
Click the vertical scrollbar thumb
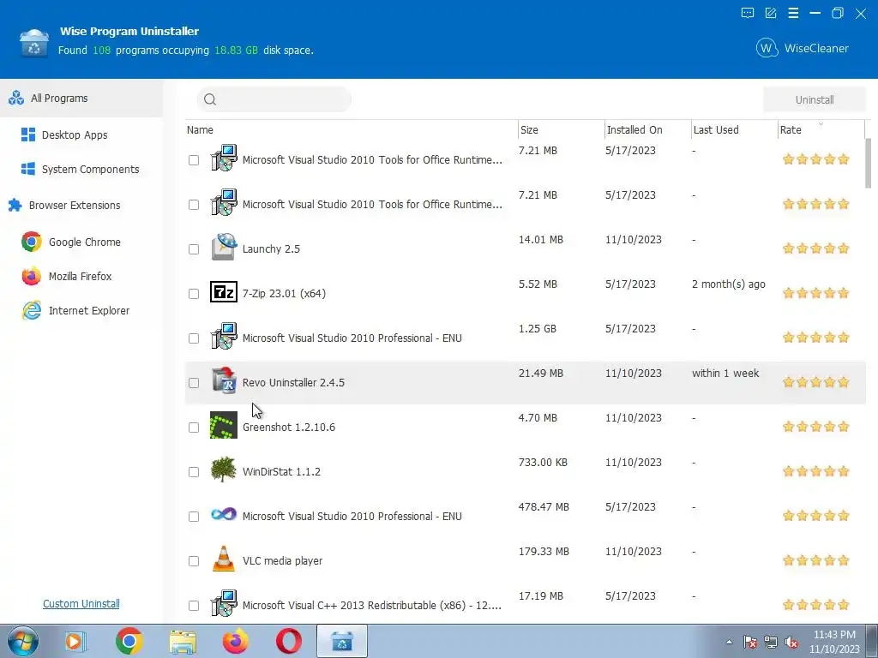[x=869, y=164]
